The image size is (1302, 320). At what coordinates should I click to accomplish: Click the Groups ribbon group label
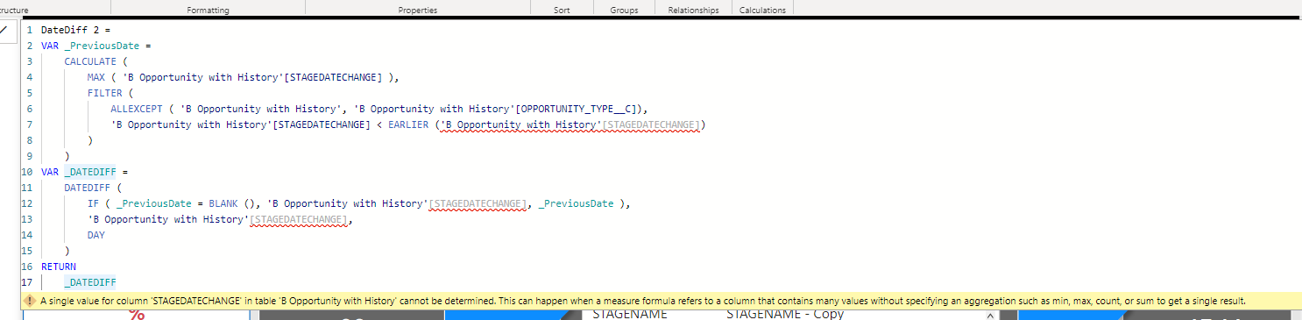point(625,11)
